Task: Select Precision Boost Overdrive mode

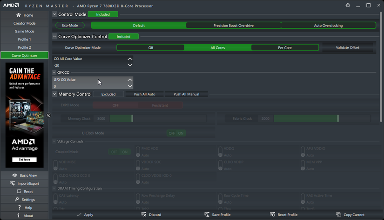Action: click(x=233, y=26)
